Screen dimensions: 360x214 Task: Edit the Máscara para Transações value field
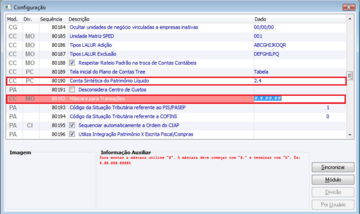[x=299, y=99]
